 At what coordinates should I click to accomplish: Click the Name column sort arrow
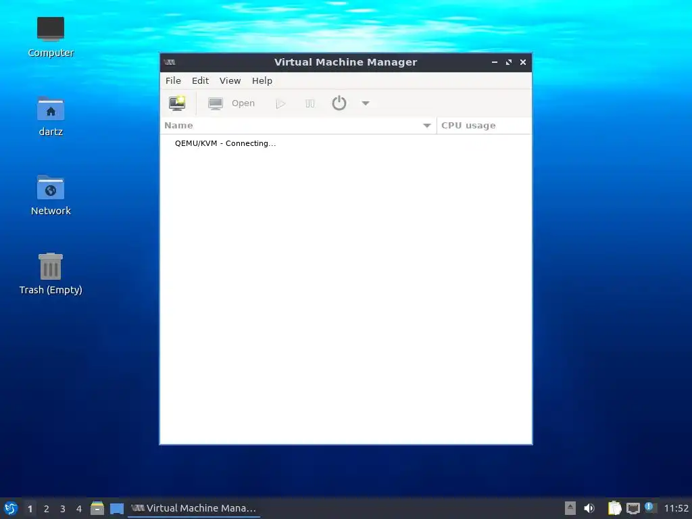click(x=427, y=126)
